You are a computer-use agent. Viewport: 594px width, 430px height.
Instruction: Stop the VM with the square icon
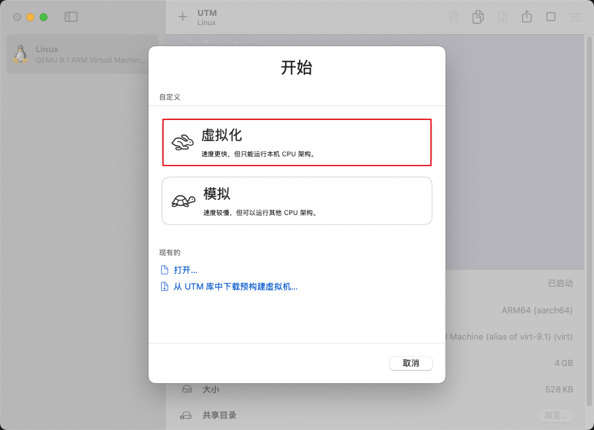point(551,16)
